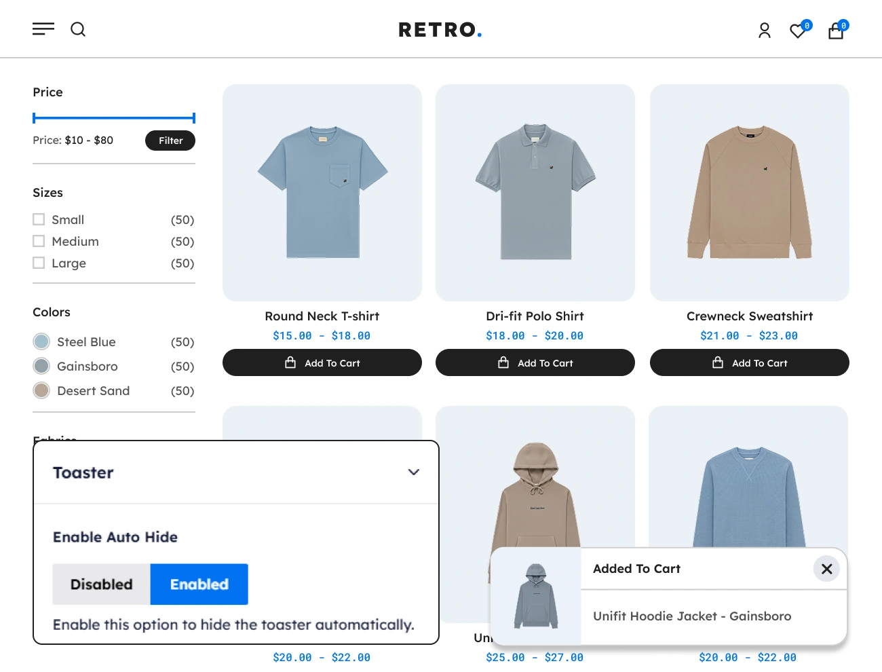Click the Desert Sand label
Viewport: 882px width, 672px height.
pyautogui.click(x=93, y=391)
